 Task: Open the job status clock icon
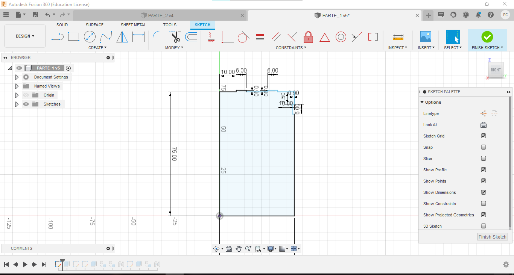click(466, 15)
